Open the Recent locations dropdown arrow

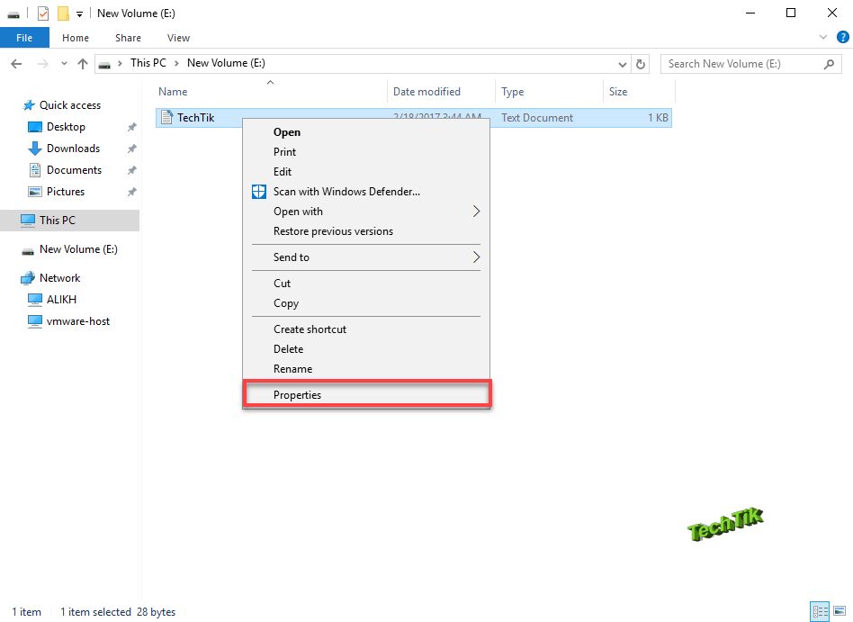[64, 64]
